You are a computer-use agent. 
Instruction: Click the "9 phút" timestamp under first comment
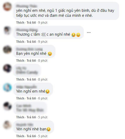coord(43,23)
